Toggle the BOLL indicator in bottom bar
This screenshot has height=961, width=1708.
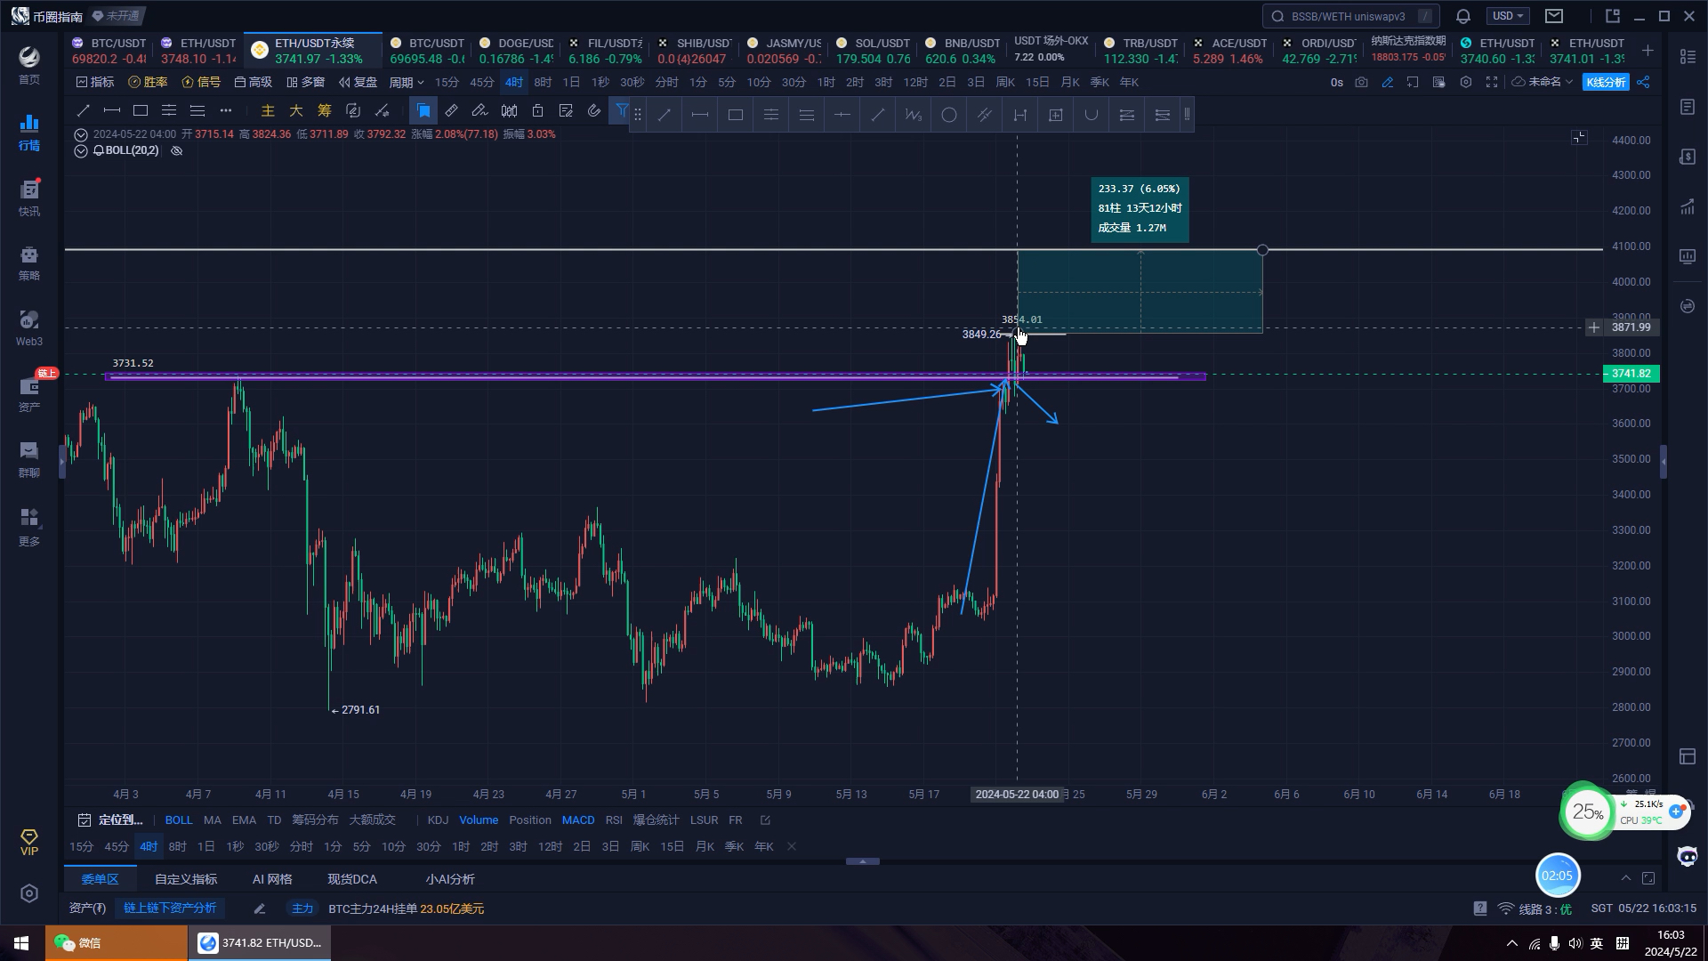point(179,820)
